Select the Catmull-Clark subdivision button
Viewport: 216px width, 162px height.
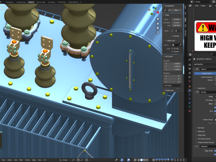pyautogui.click(x=205, y=73)
